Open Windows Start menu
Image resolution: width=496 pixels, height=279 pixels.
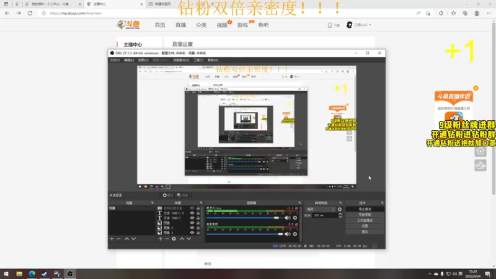tap(6, 274)
